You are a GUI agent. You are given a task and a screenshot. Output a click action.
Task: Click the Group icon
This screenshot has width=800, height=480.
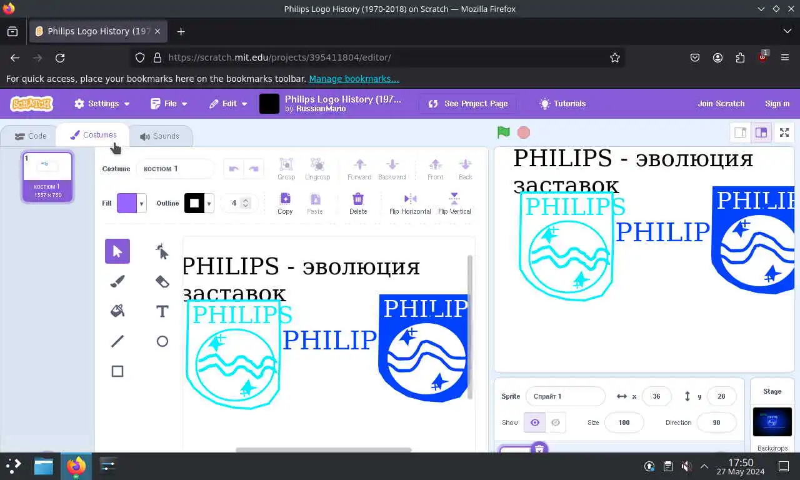[x=286, y=169]
